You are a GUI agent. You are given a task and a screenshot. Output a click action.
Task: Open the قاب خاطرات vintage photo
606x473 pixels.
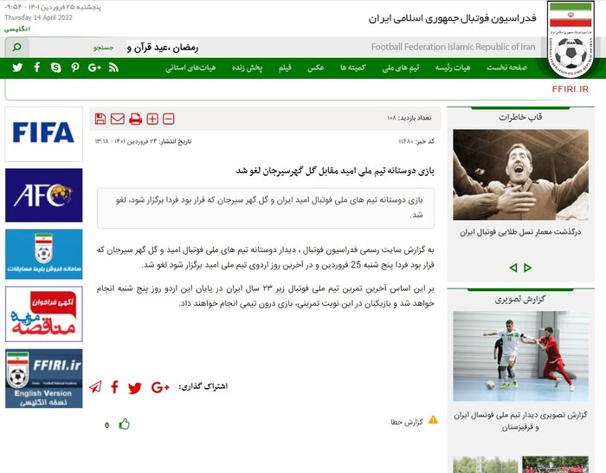pos(520,175)
